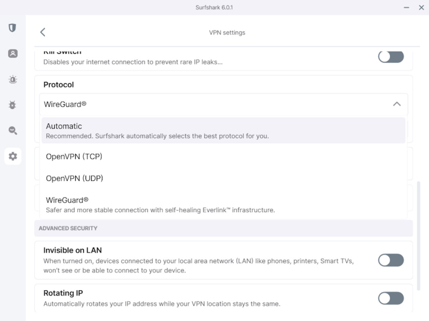This screenshot has width=429, height=321.
Task: Go back using the left chevron arrow
Action: pyautogui.click(x=43, y=32)
